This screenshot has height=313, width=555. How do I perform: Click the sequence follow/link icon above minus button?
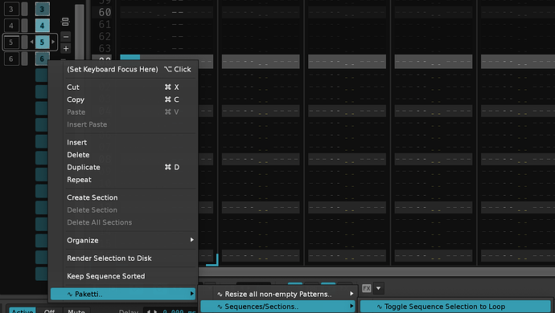click(x=65, y=22)
